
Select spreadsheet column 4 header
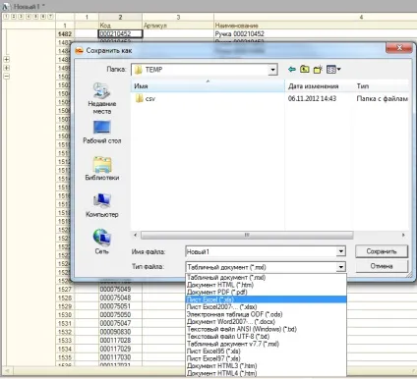pyautogui.click(x=361, y=17)
